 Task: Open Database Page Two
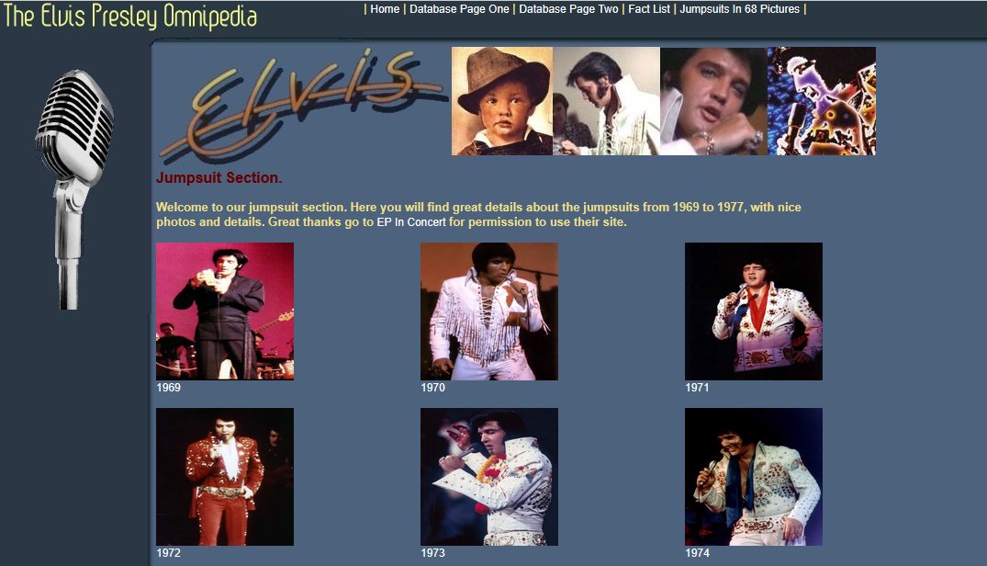pyautogui.click(x=568, y=9)
